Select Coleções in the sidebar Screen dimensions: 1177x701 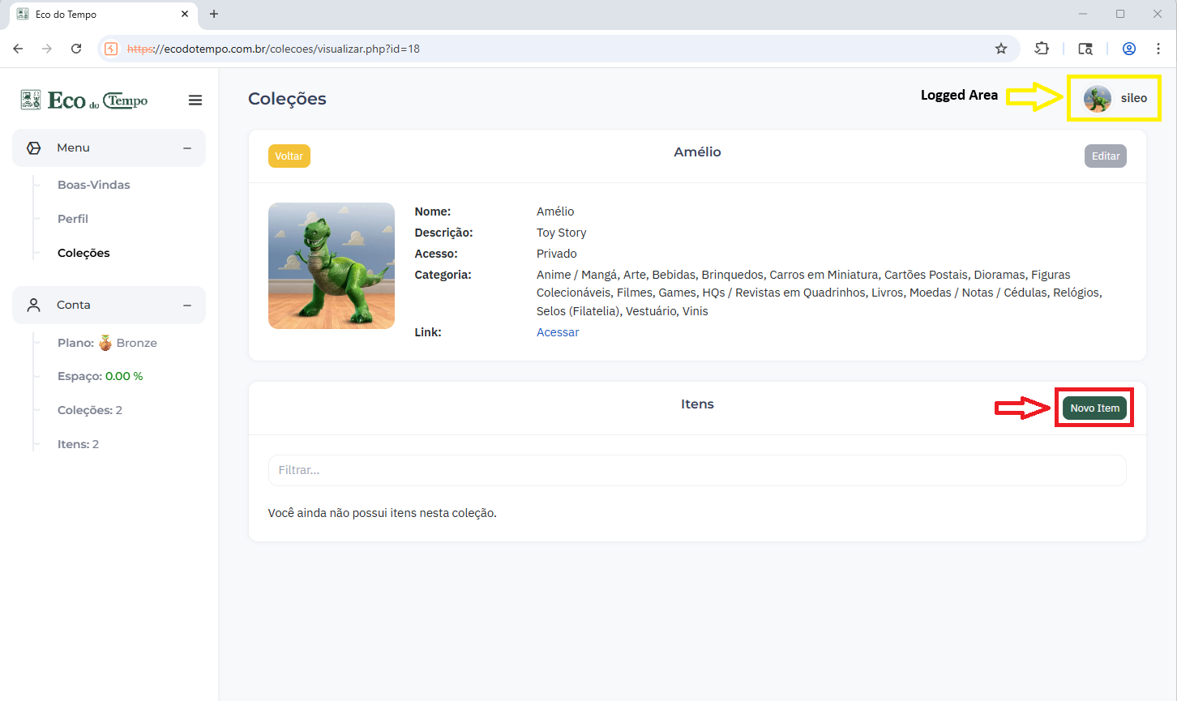83,253
